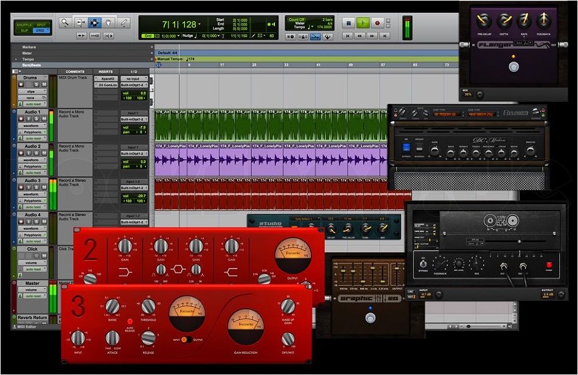Choose the Trim tool in toolbar
This screenshot has height=375, width=578.
(80, 23)
